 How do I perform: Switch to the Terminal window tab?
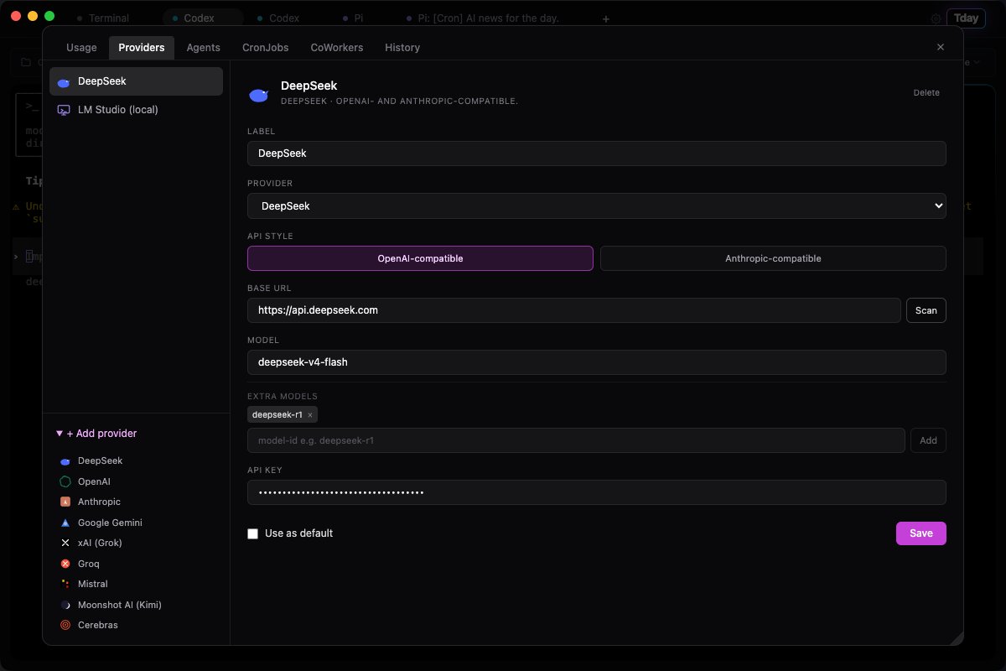pos(102,18)
